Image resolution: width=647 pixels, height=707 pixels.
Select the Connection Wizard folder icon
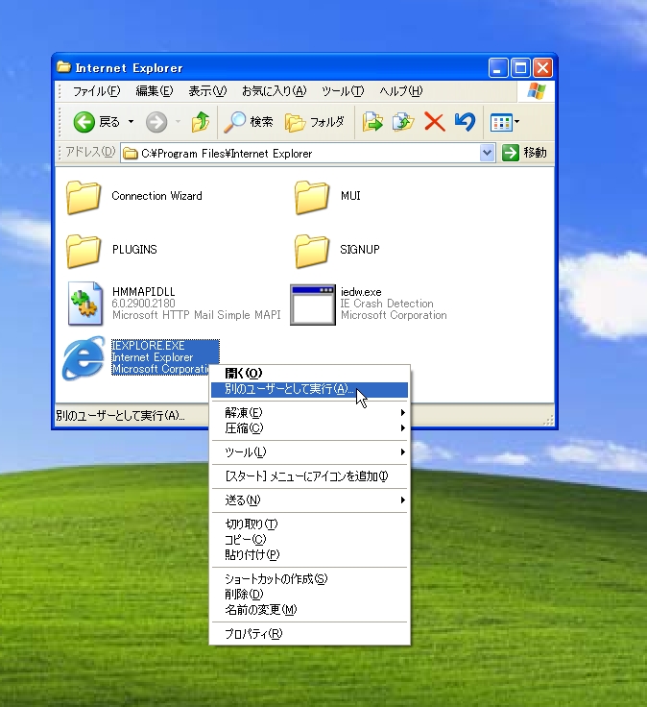(x=84, y=197)
